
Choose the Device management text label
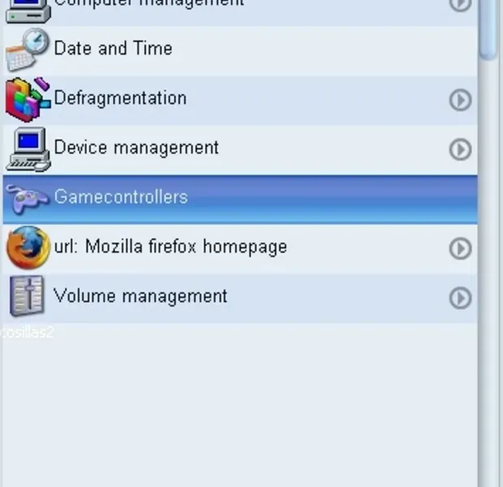(136, 148)
